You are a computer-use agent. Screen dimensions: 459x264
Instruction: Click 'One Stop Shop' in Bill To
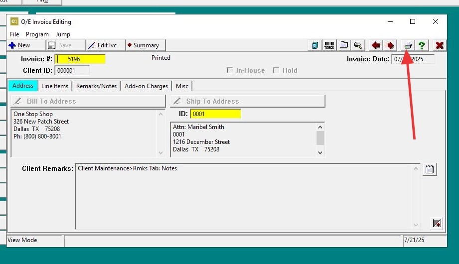[x=33, y=114]
